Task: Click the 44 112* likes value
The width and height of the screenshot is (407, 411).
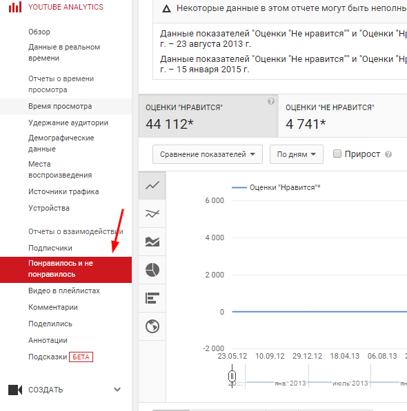Action: pyautogui.click(x=170, y=124)
